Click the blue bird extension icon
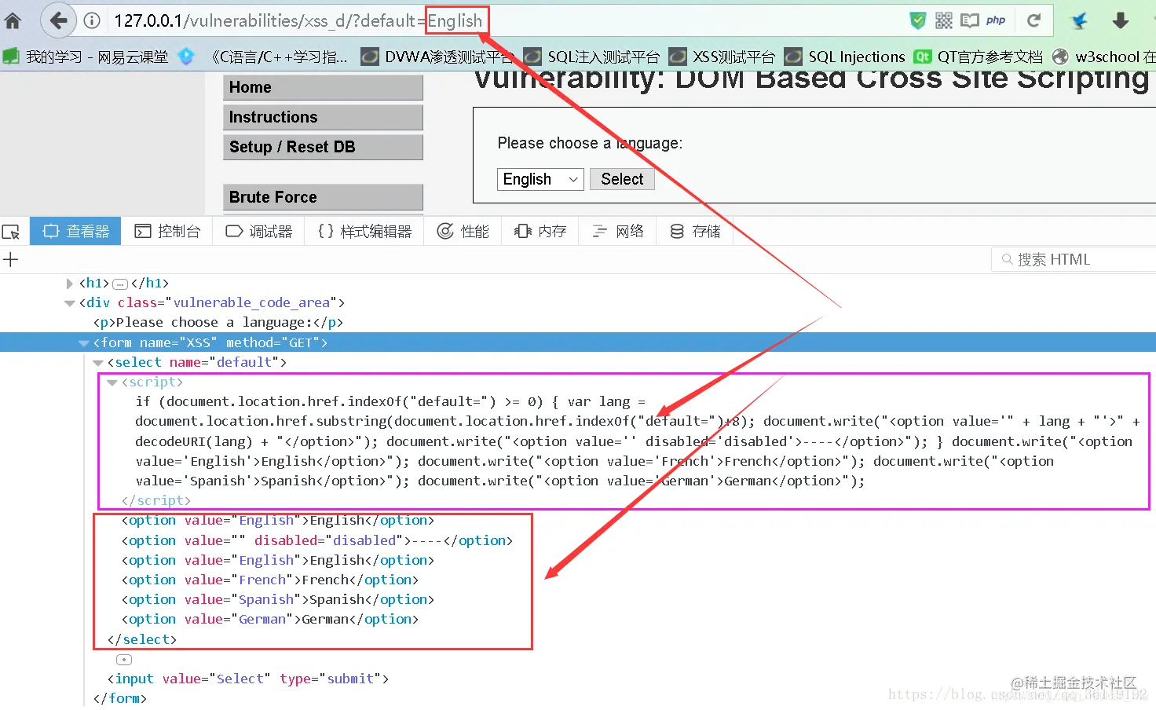This screenshot has width=1156, height=710. pyautogui.click(x=1080, y=21)
